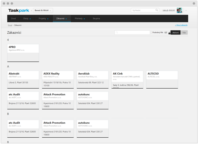The width and height of the screenshot is (198, 144).
Task: Switch to Vše customers filter
Action: [184, 33]
